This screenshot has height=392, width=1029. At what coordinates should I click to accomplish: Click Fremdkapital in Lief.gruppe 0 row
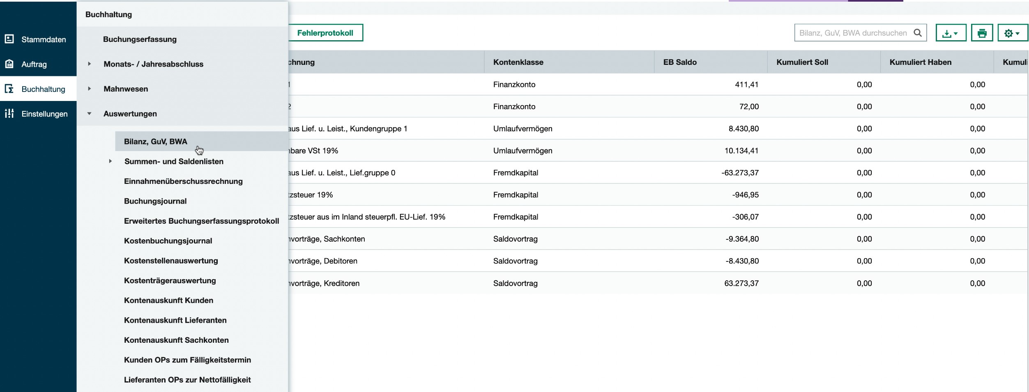coord(516,173)
